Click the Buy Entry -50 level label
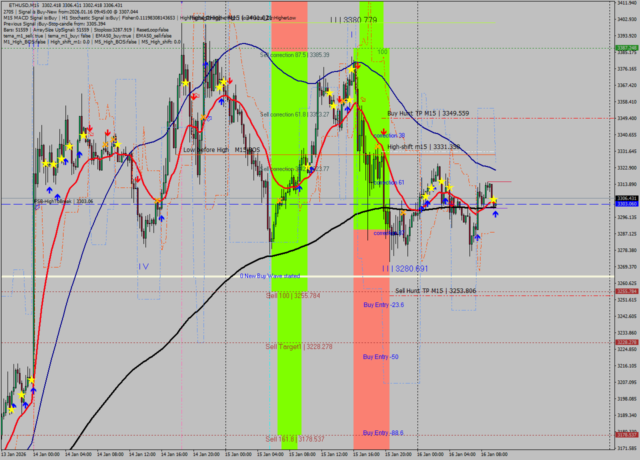Screen dimensions: 640x460 (380, 357)
